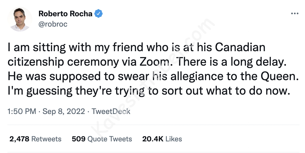Open the Quote Tweets list
This screenshot has width=305, height=153.
110,139
